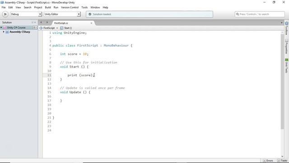The width and height of the screenshot is (289, 163).
Task: Click the scrollbar down arrow
Action: click(x=282, y=156)
